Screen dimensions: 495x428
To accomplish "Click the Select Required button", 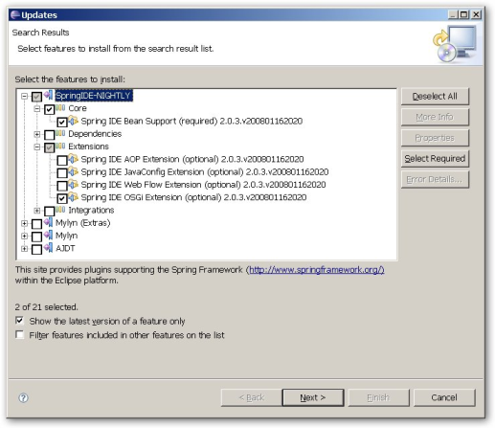I will 435,159.
